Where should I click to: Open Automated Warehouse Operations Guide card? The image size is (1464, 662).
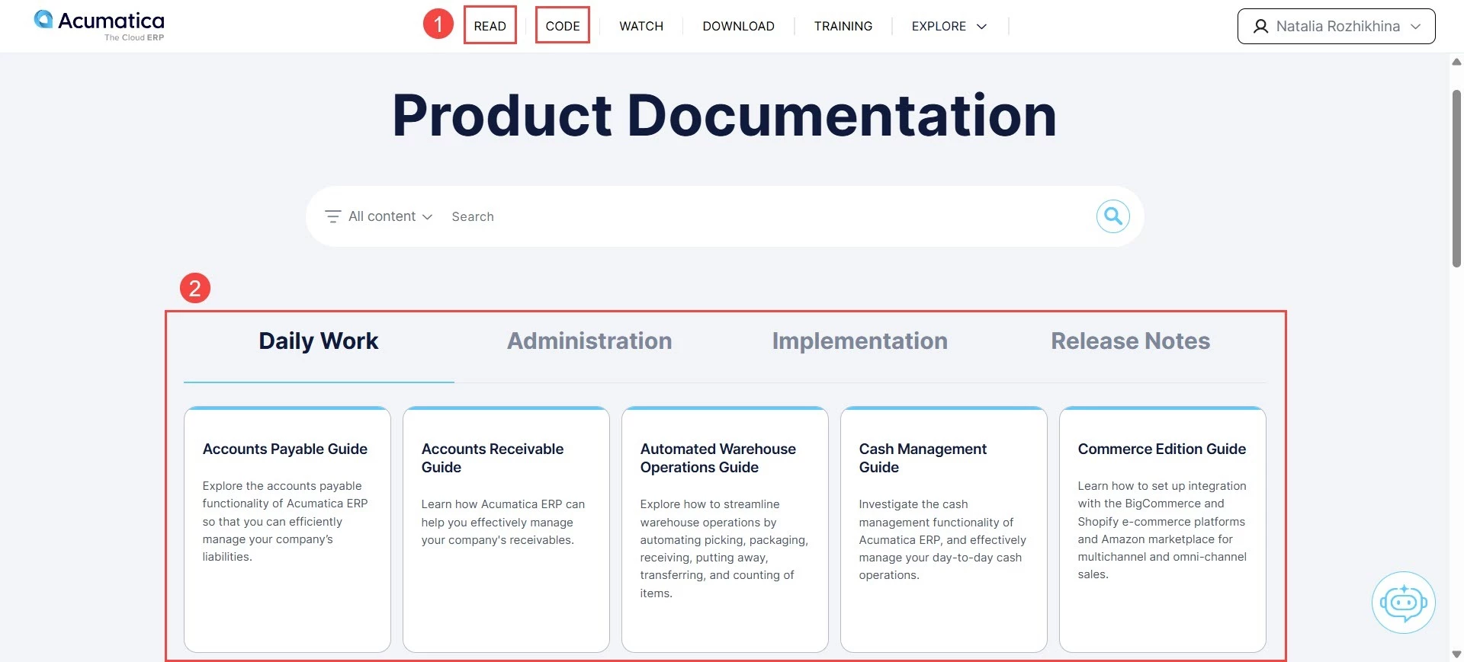(725, 529)
